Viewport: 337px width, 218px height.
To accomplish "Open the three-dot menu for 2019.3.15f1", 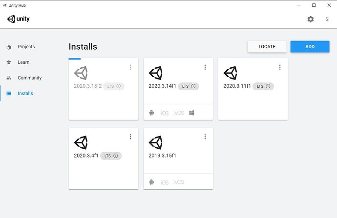I will tap(205, 137).
